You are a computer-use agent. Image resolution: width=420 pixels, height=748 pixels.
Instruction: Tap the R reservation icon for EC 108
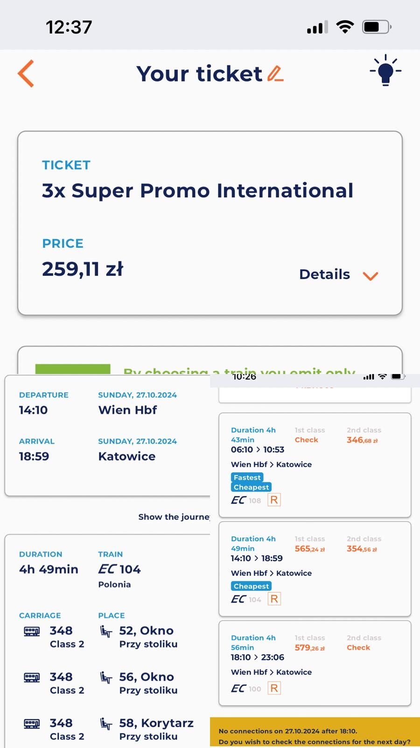pos(274,500)
